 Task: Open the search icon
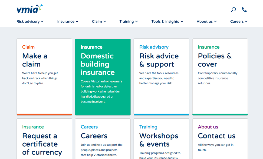click(233, 9)
